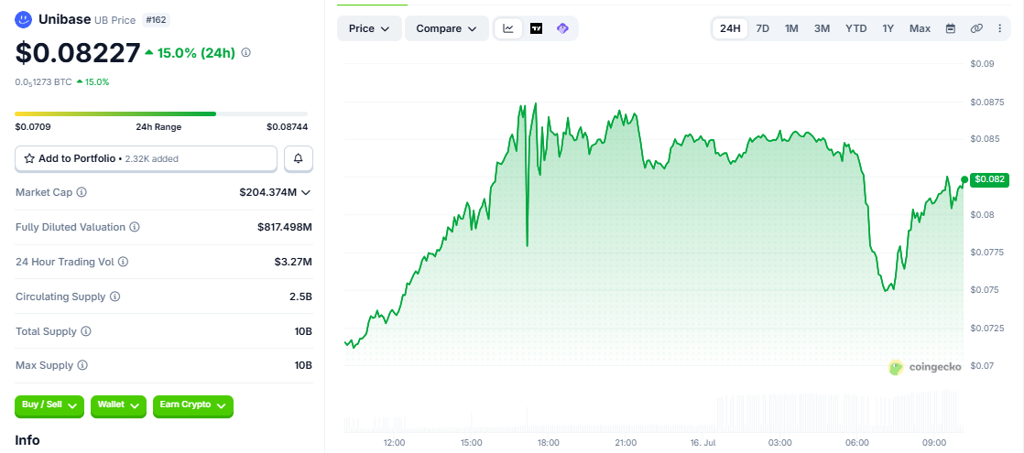Open the chart three-dot more options menu
This screenshot has height=453, width=1024.
tap(1000, 28)
